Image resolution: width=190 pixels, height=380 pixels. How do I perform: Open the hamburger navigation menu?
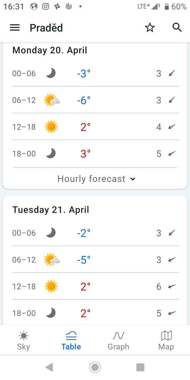coord(15,28)
